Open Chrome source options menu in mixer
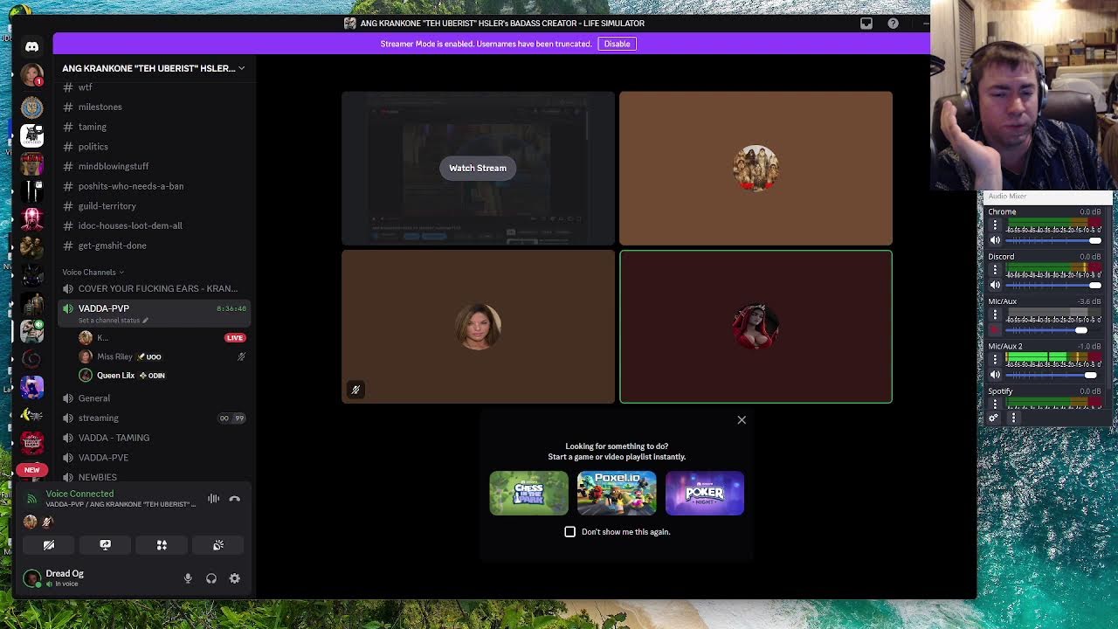 (x=994, y=226)
